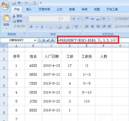
Task: Click the Decrease Indent icon
Action: pos(104,26)
